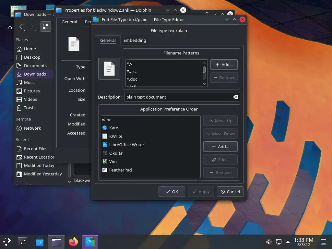332x249 pixels.
Task: Open Videos in Dolphin Places sidebar
Action: point(34,99)
